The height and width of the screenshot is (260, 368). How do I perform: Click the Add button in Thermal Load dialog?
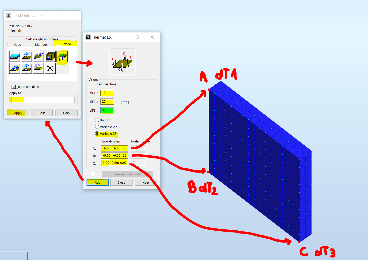97,182
